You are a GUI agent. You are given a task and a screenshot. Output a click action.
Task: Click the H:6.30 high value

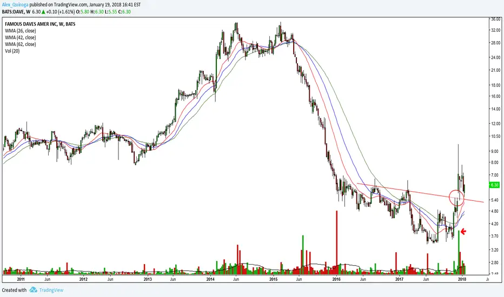[97, 11]
